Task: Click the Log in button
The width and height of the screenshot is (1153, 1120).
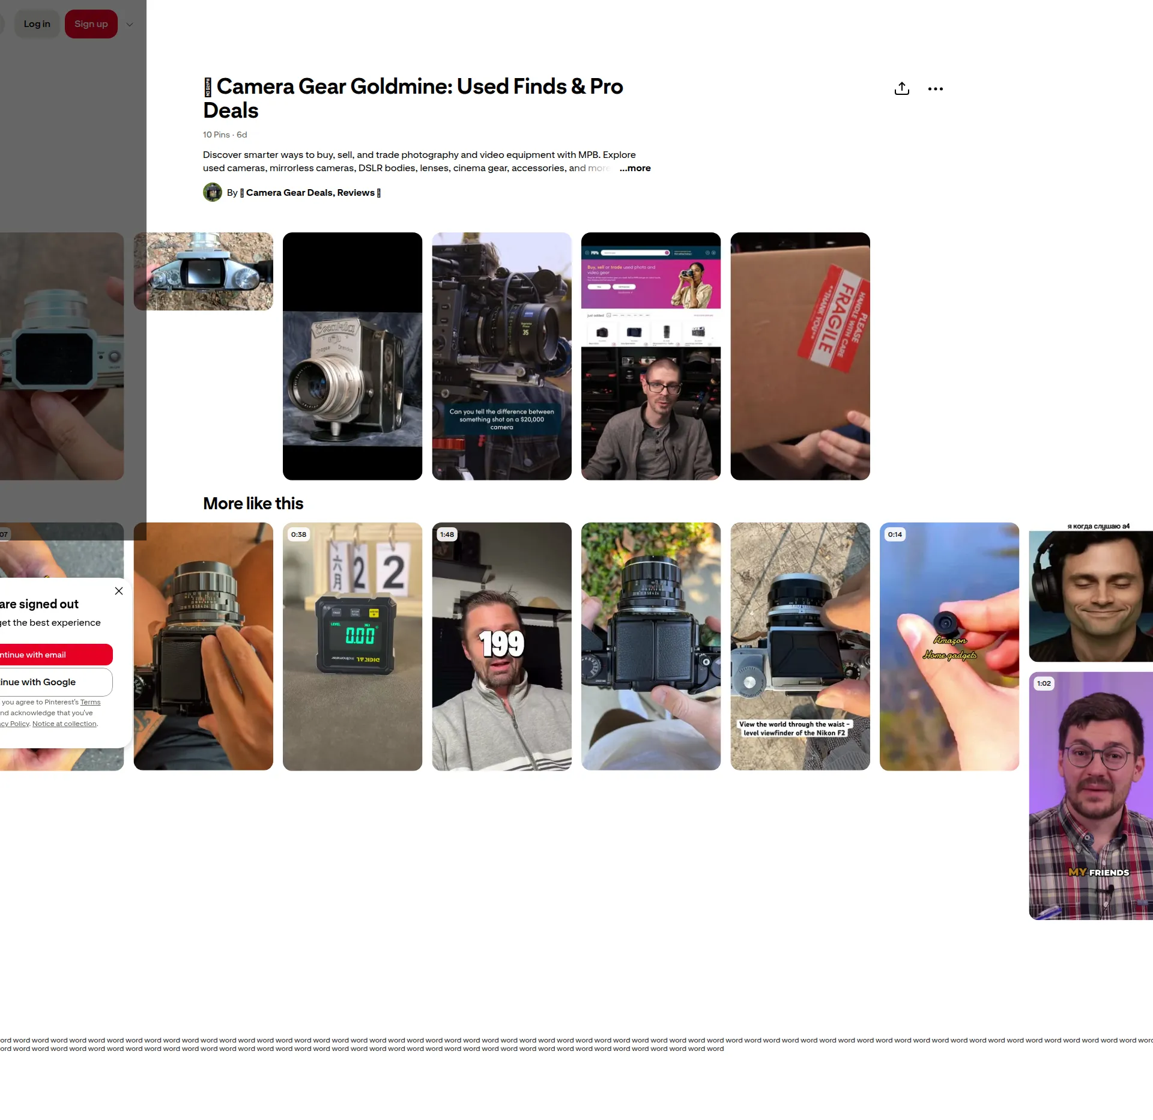Action: [x=37, y=24]
